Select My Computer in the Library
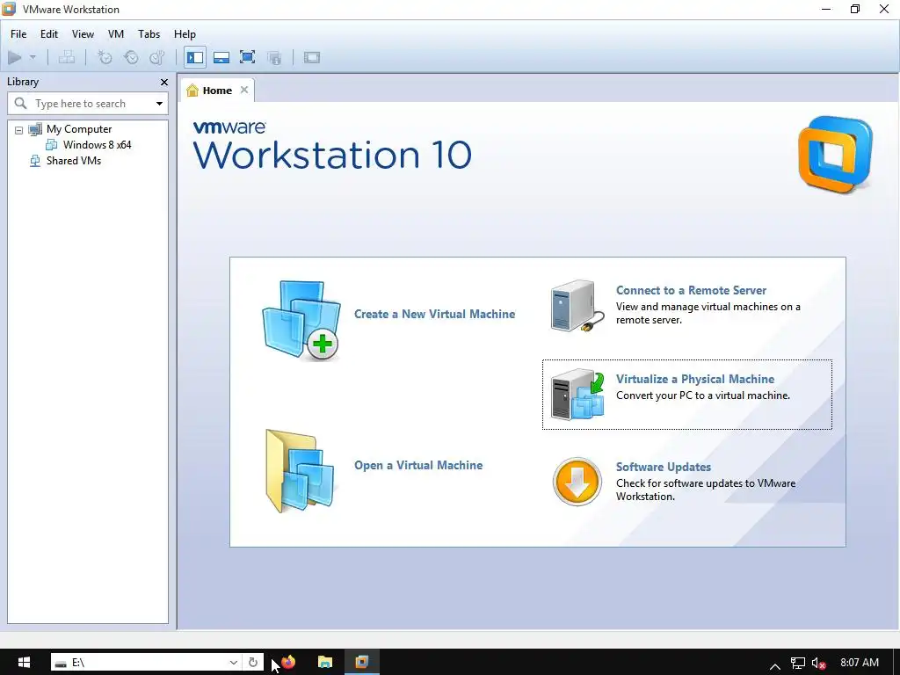This screenshot has height=675, width=900. click(x=79, y=129)
